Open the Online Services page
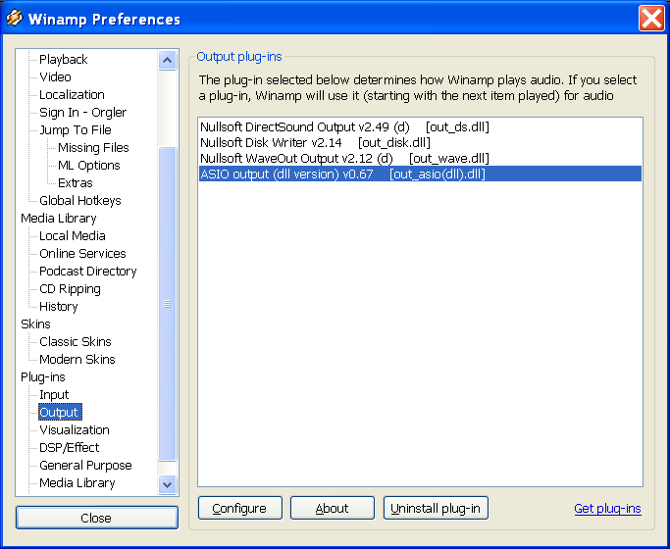Image resolution: width=670 pixels, height=549 pixels. click(x=82, y=254)
